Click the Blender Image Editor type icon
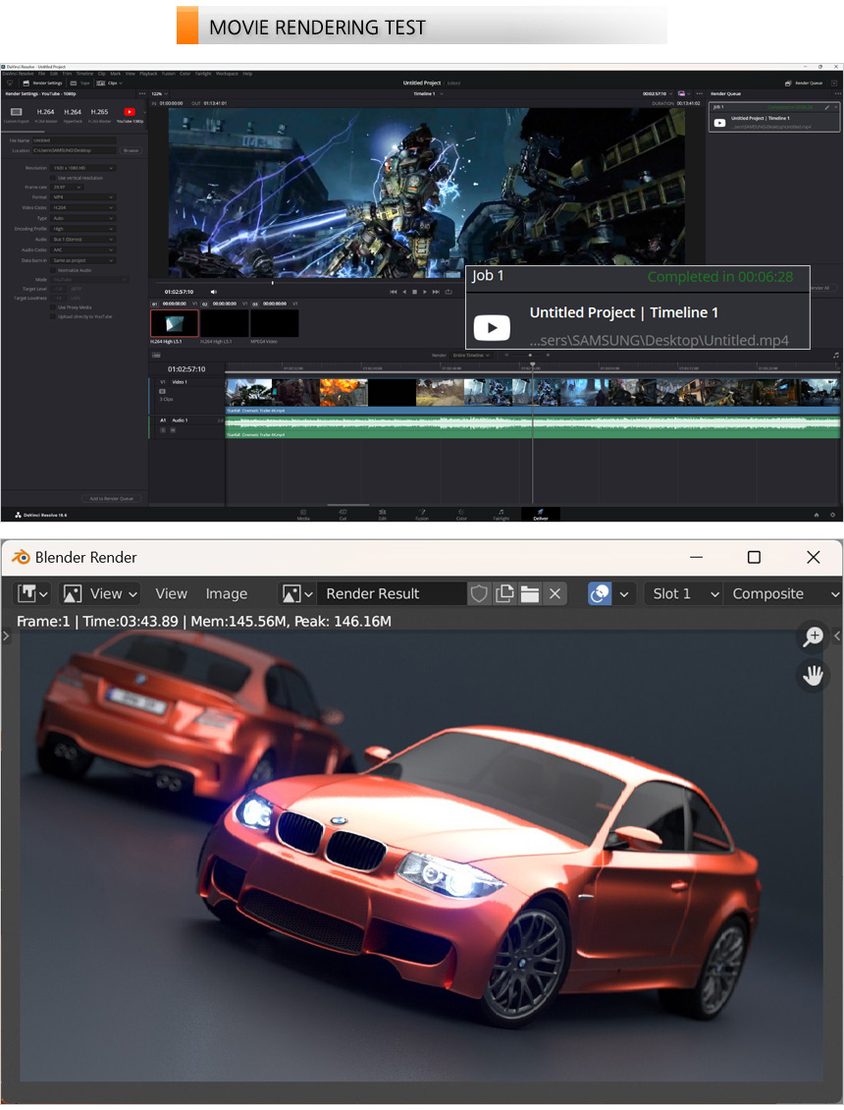The image size is (844, 1110). [31, 594]
